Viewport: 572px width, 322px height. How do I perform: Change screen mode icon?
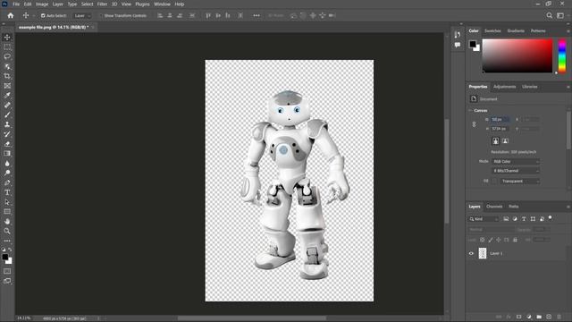pos(7,281)
